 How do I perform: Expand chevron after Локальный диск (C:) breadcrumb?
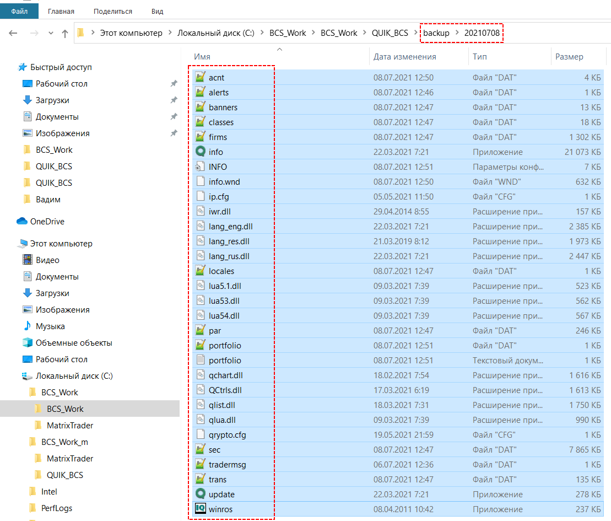tap(262, 33)
